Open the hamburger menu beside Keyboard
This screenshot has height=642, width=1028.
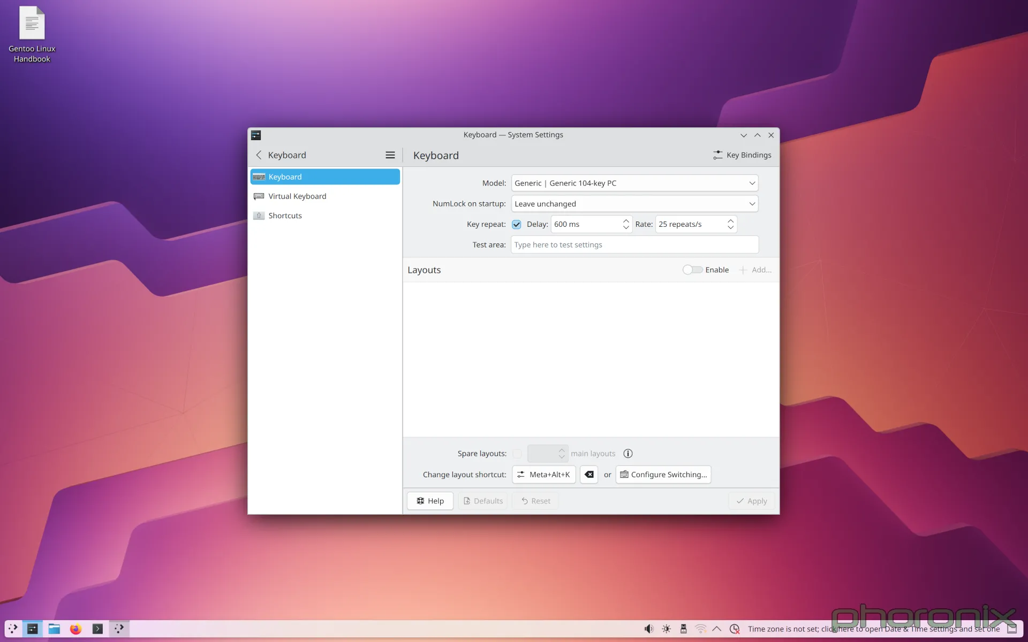pos(390,155)
